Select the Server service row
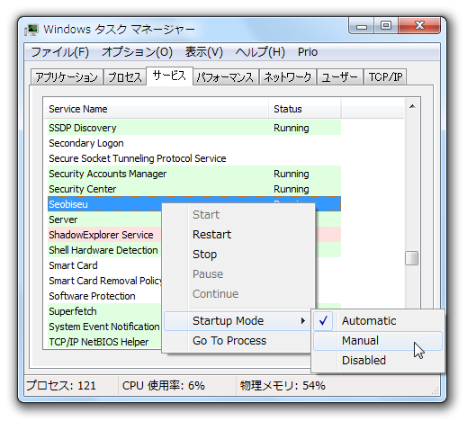 point(104,219)
